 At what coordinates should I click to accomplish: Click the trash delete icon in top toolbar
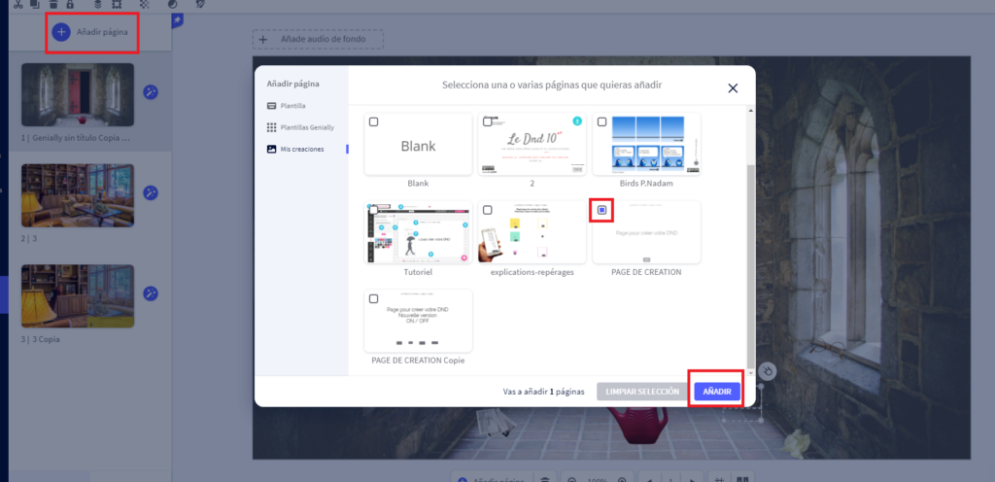point(51,4)
